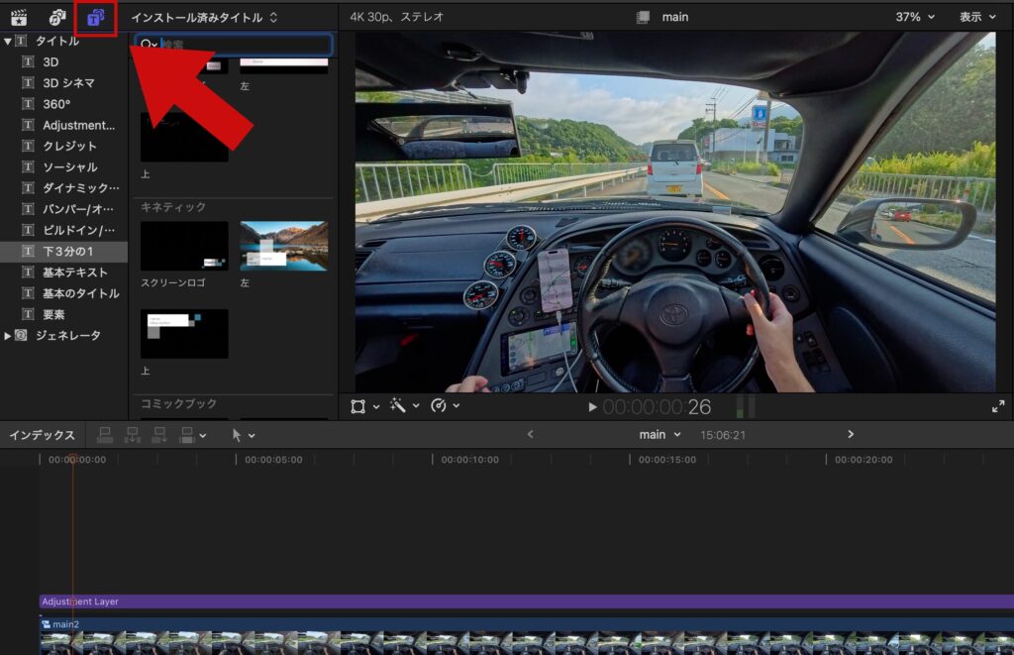Open the retiming speedometer menu

point(439,406)
